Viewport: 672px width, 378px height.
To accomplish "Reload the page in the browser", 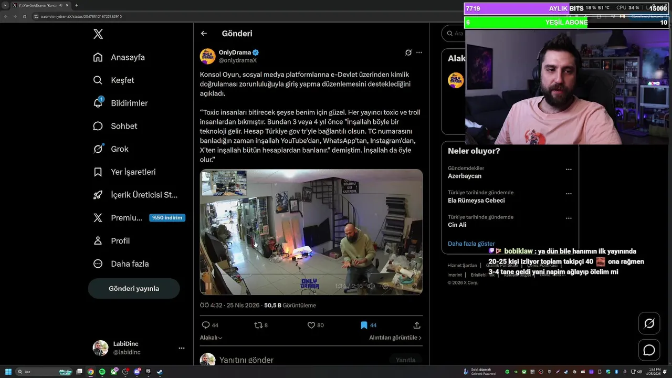I will pyautogui.click(x=24, y=17).
